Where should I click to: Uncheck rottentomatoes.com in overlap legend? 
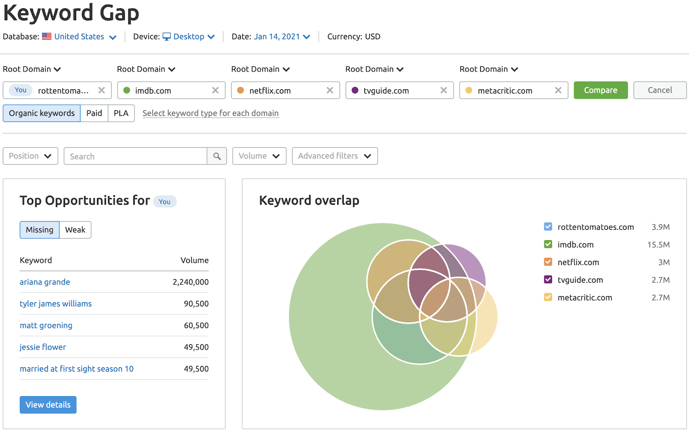[x=548, y=226]
